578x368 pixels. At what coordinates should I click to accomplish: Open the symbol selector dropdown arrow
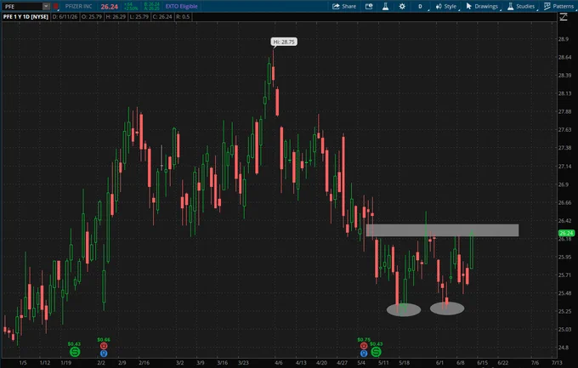coord(46,6)
